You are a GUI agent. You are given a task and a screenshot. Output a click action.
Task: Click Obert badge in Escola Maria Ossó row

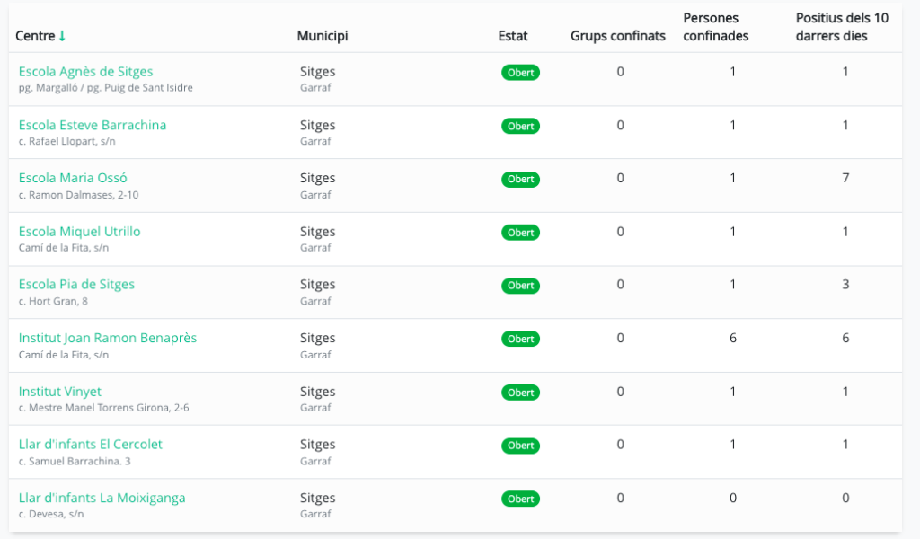[520, 180]
